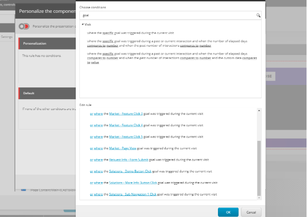Open the Solutions - Sub Navigation 1 Click link
This screenshot has width=307, height=217.
(132, 194)
